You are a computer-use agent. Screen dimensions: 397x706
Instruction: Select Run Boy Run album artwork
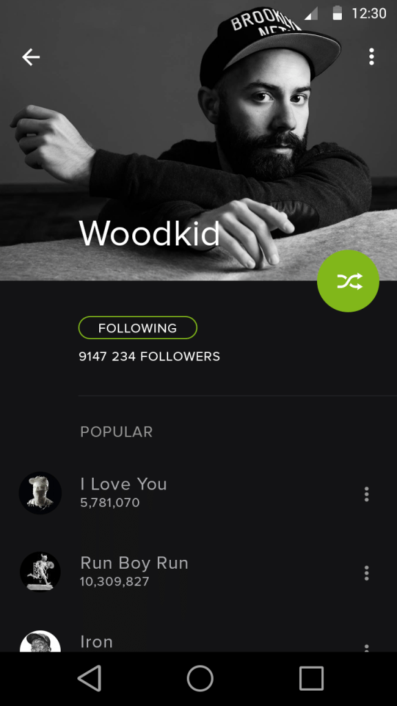40,572
